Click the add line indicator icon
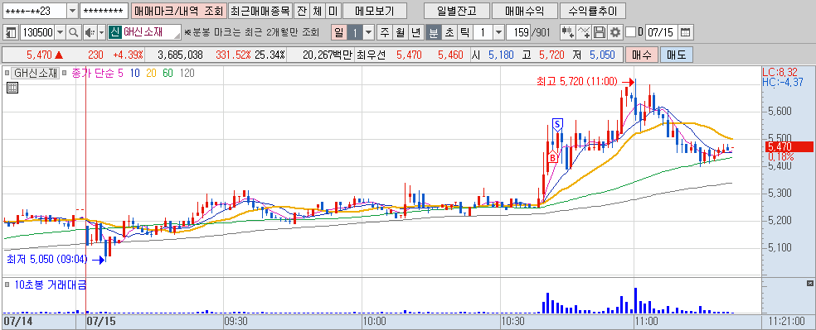 (584, 32)
